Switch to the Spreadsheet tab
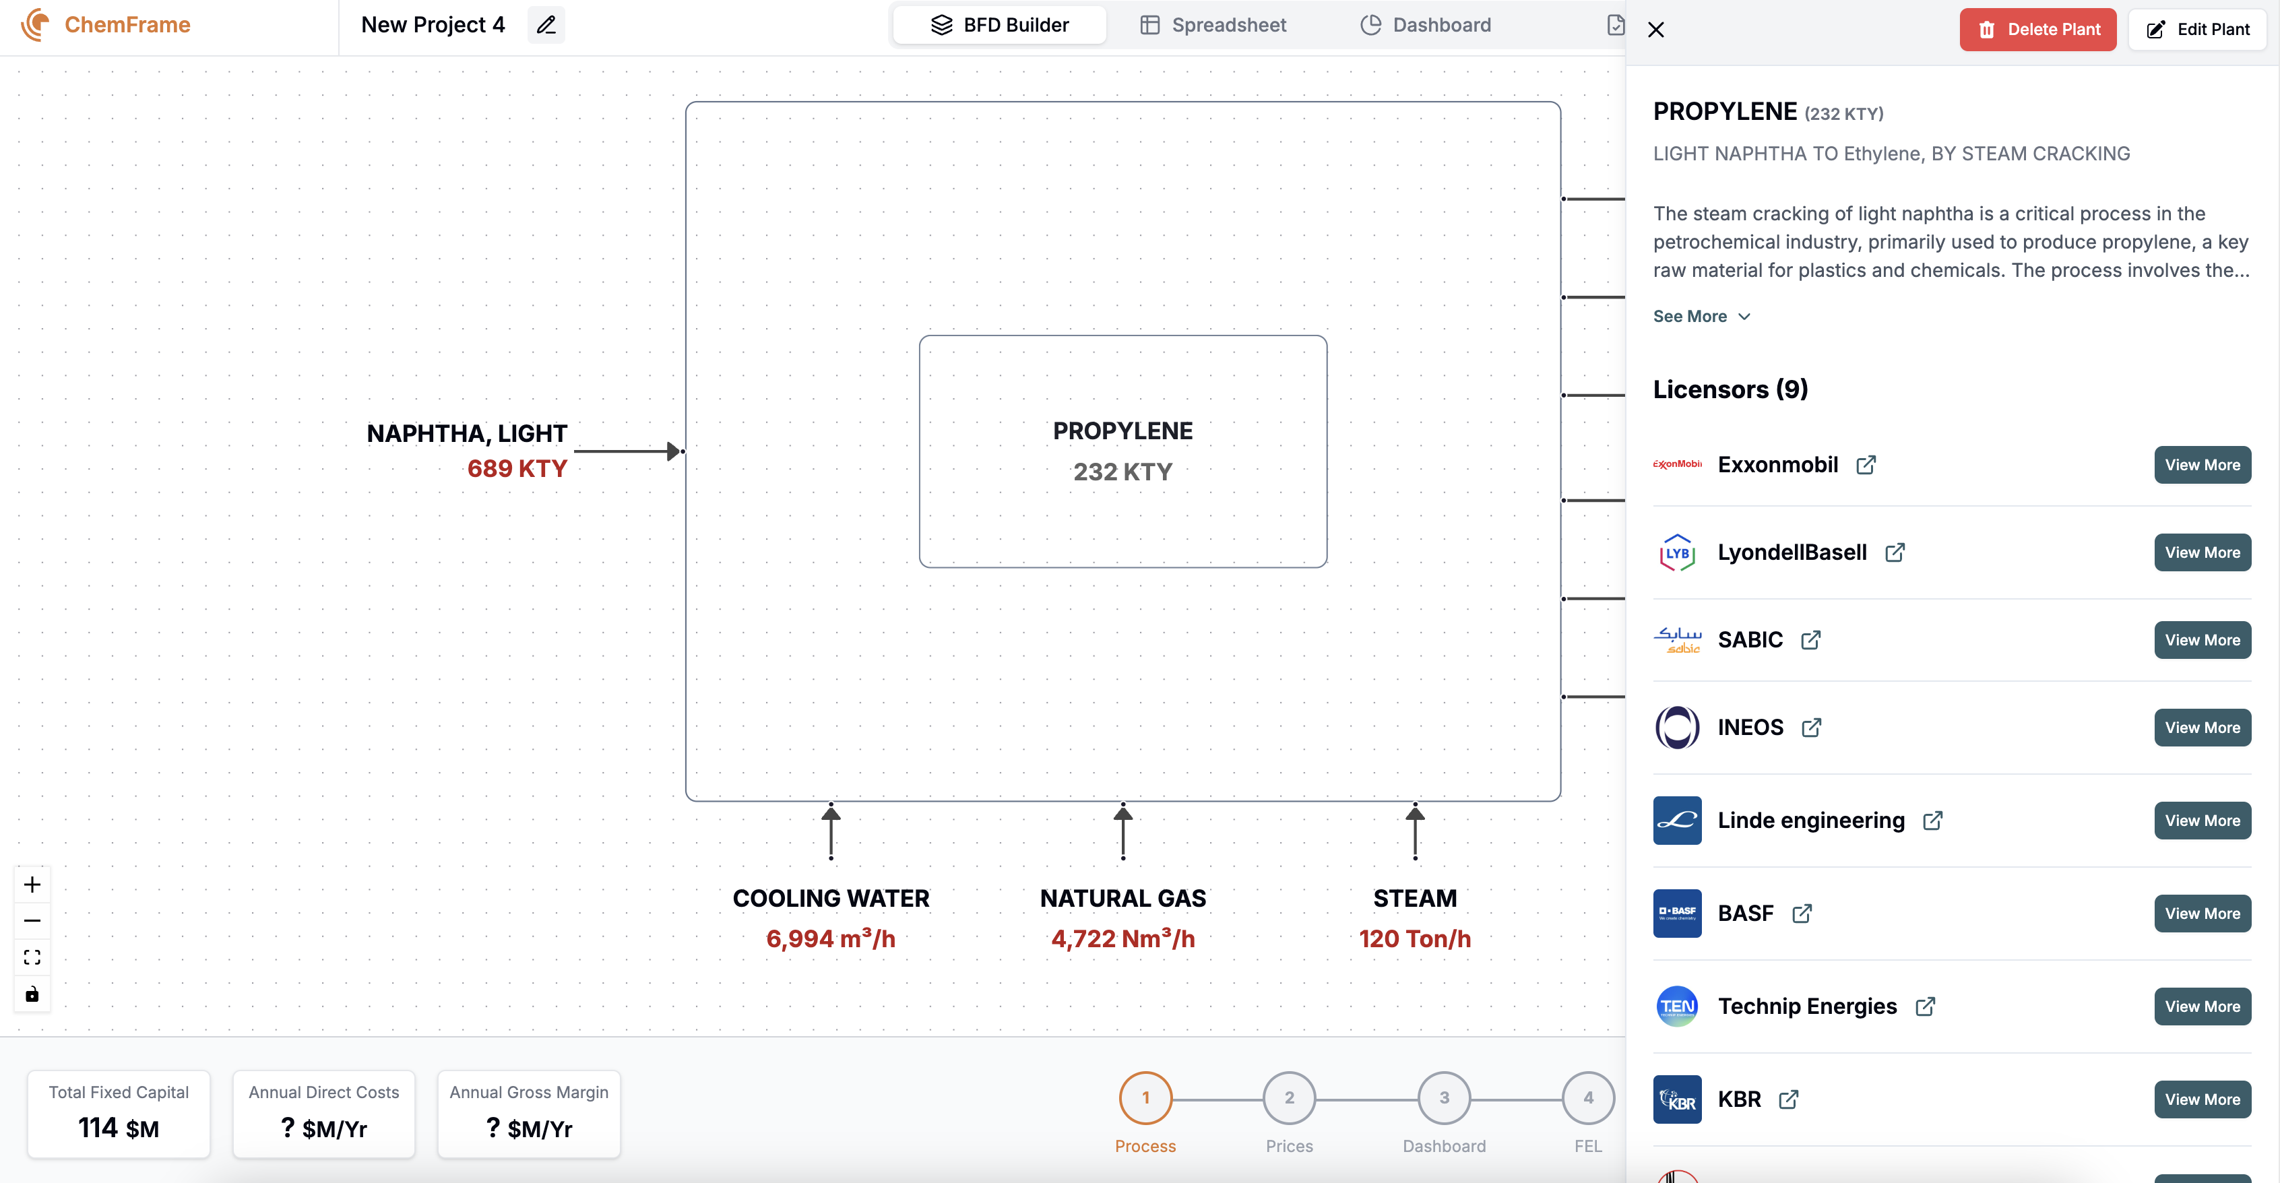2280x1183 pixels. click(1213, 25)
